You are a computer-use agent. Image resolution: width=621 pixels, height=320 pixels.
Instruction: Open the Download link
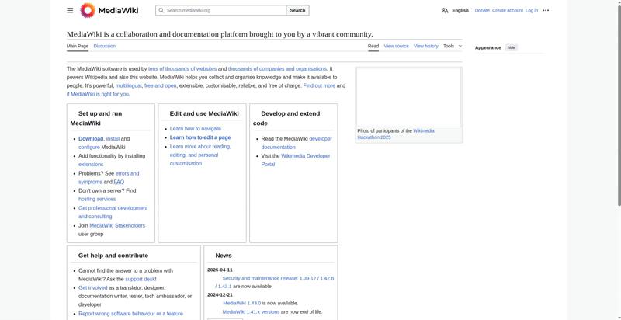pos(91,139)
